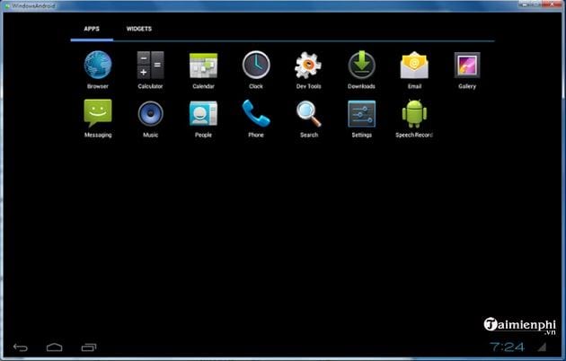
Task: Launch the Calculator app
Action: (150, 66)
